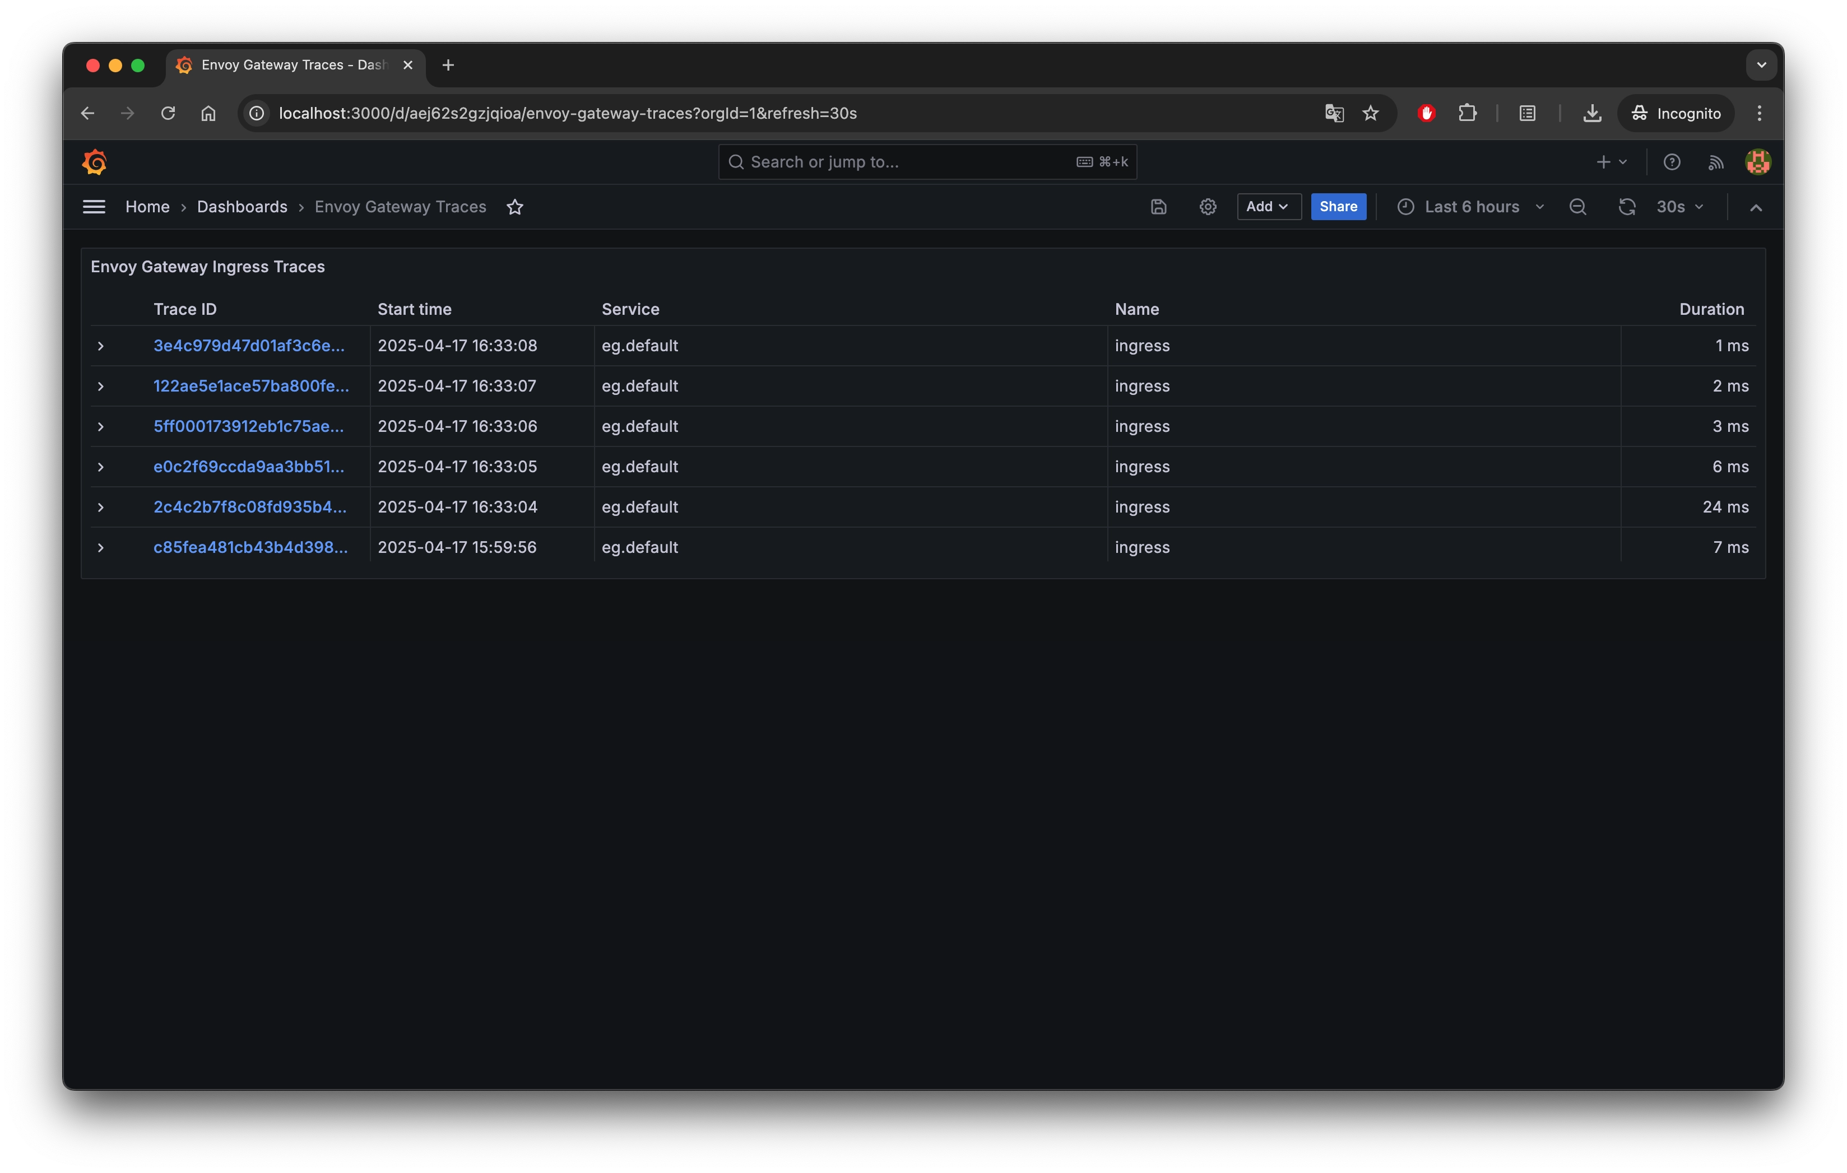Go to Dashboards breadcrumb

(x=242, y=207)
